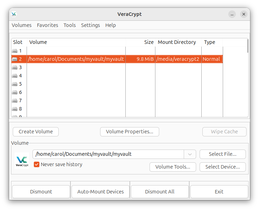Select the drive icon for slot 7

15,101
